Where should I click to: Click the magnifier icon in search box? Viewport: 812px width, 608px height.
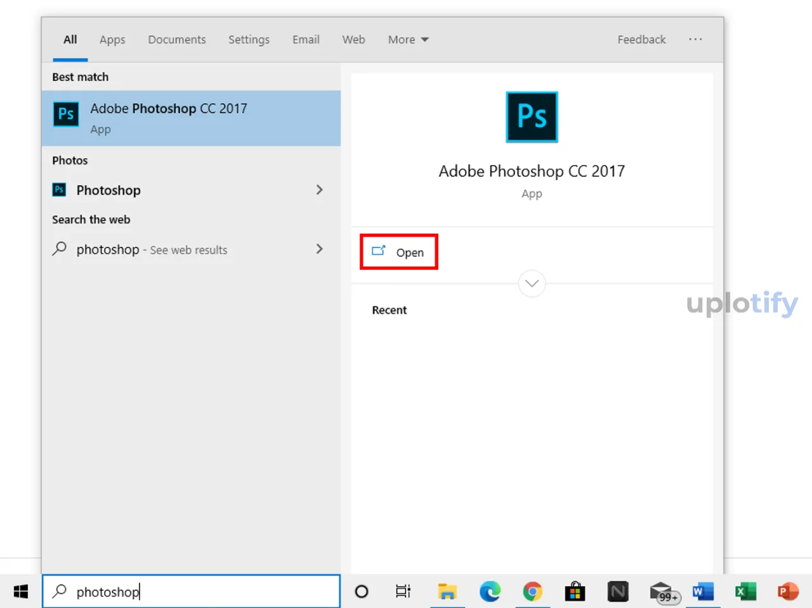[x=60, y=591]
